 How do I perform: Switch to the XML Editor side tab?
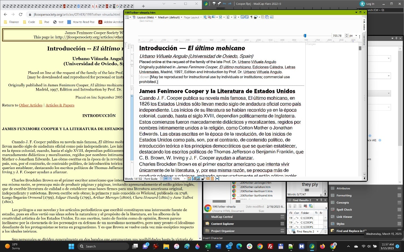(x=364, y=25)
